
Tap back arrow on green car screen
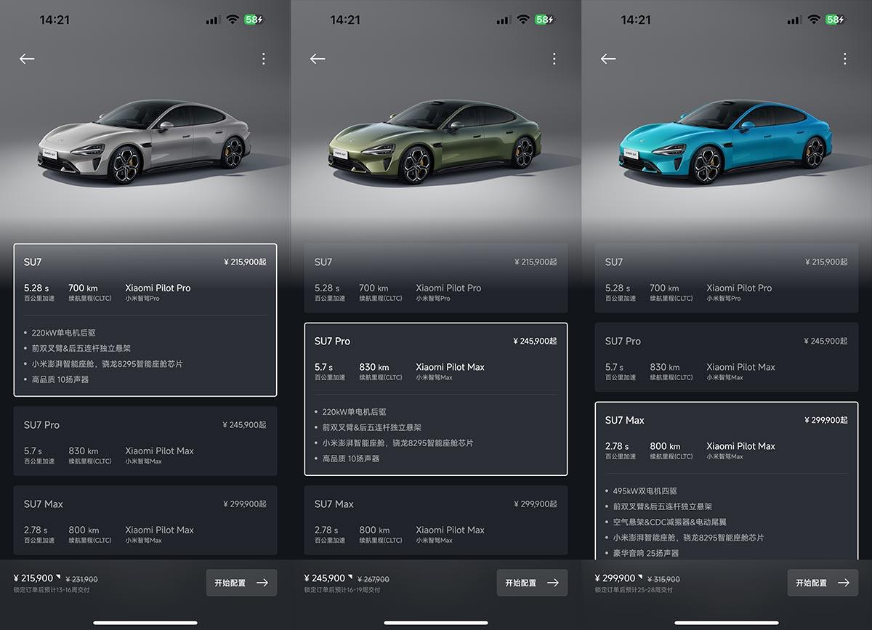point(318,59)
